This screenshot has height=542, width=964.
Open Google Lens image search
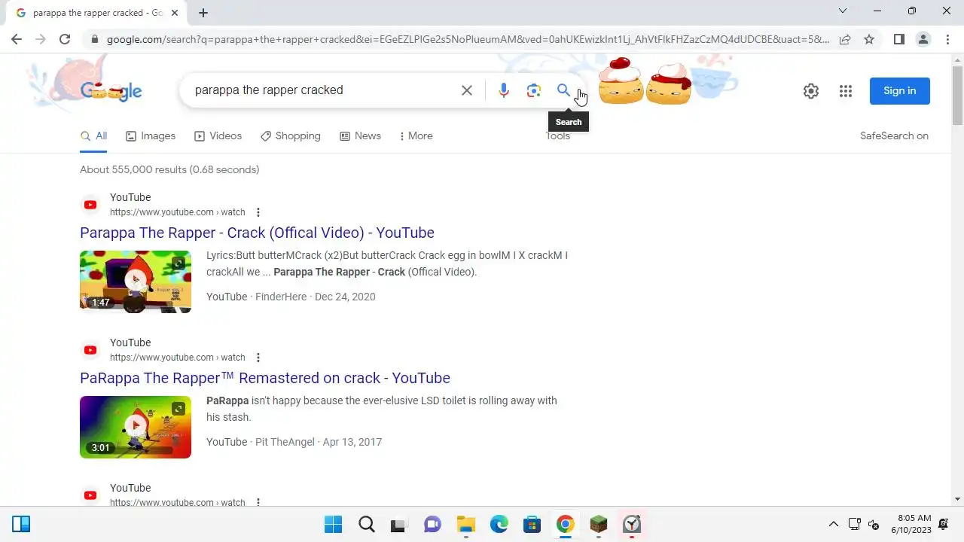click(x=534, y=90)
